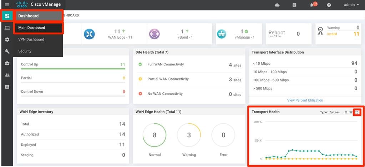Click WAN Edge - 11 count
The height and width of the screenshot is (167, 365).
(x=120, y=34)
